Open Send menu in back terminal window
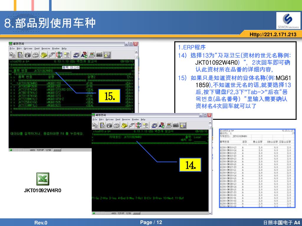The width and height of the screenshot is (302, 226). (37, 49)
